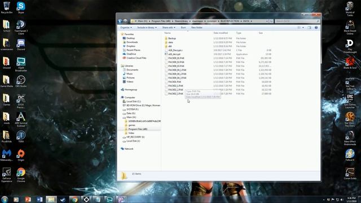Open the Google Chrome desktop shortcut
This screenshot has height=203, width=361.
(x=21, y=175)
